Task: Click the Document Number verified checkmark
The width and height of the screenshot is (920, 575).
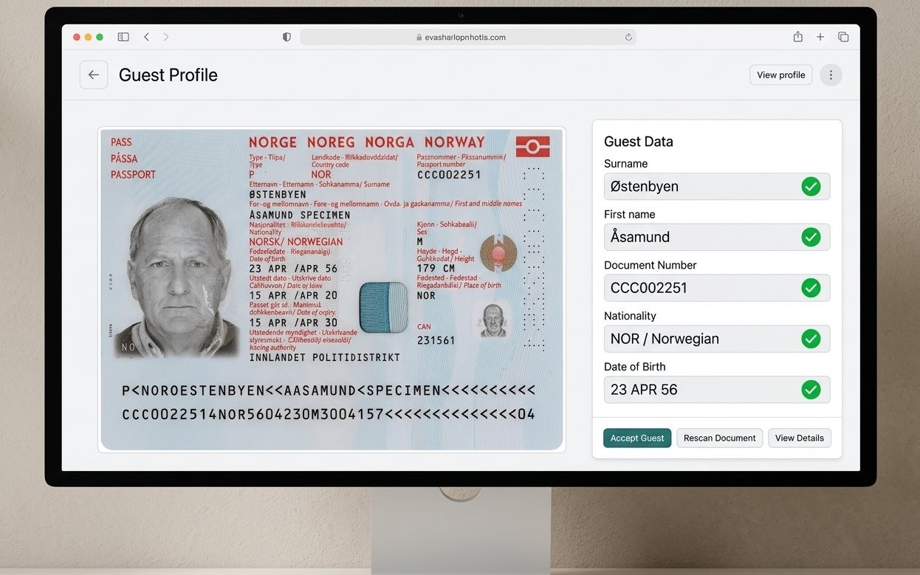Action: tap(811, 288)
